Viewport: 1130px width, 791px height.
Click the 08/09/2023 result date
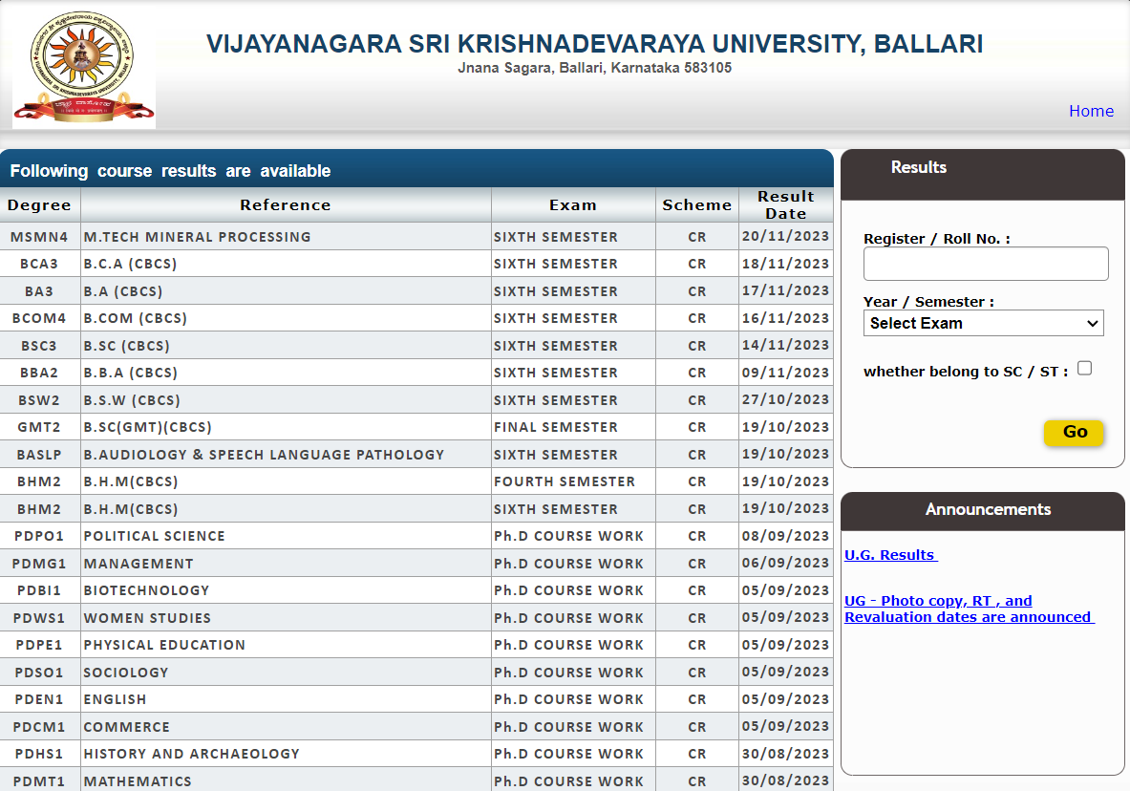pyautogui.click(x=785, y=536)
